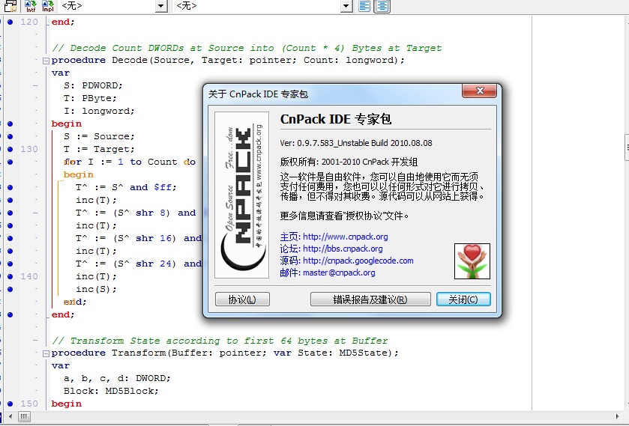Toggle breakpoint dot on line 130
Viewport: 629px width, 426px height.
click(x=10, y=149)
